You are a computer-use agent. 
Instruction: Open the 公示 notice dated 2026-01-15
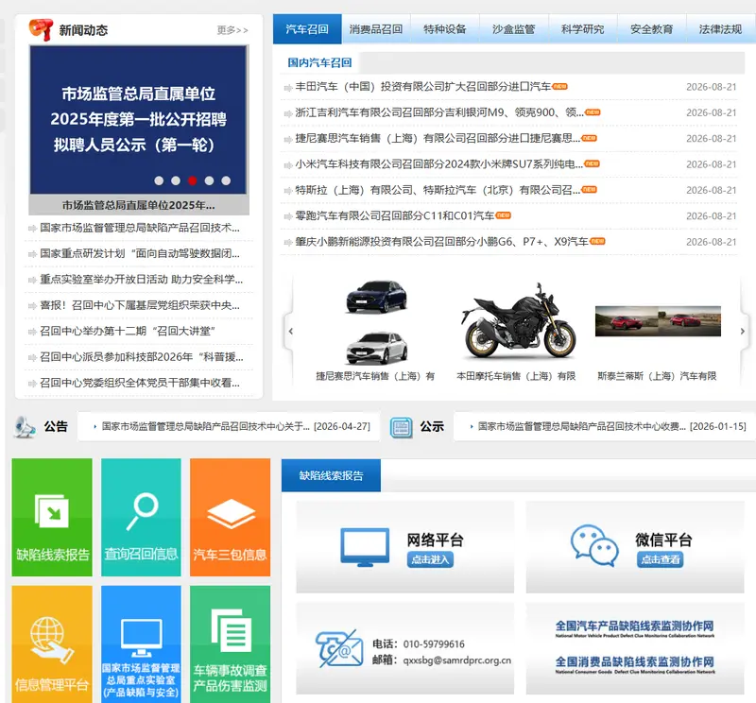(x=611, y=427)
